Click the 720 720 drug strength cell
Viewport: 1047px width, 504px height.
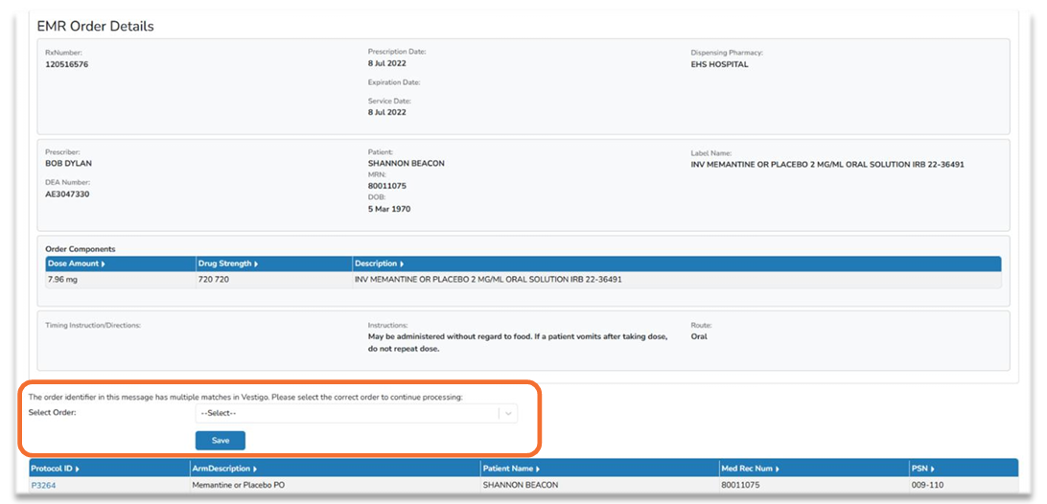click(x=215, y=280)
